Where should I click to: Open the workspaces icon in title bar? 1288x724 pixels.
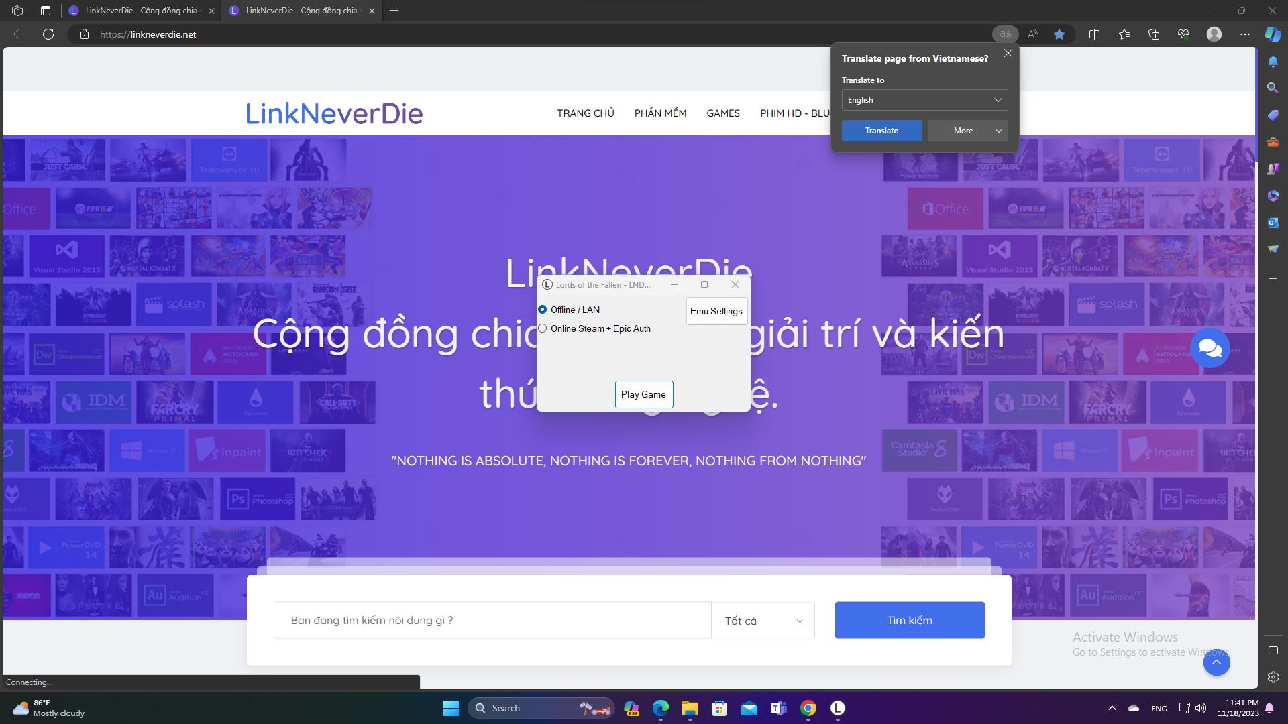(x=17, y=11)
